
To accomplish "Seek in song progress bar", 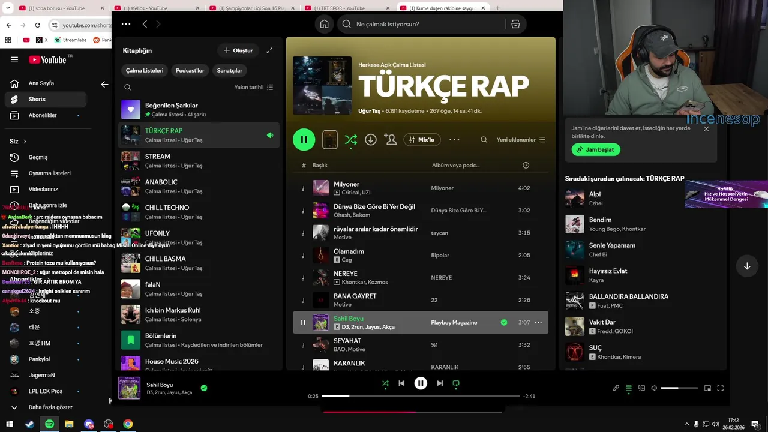I will tap(420, 396).
